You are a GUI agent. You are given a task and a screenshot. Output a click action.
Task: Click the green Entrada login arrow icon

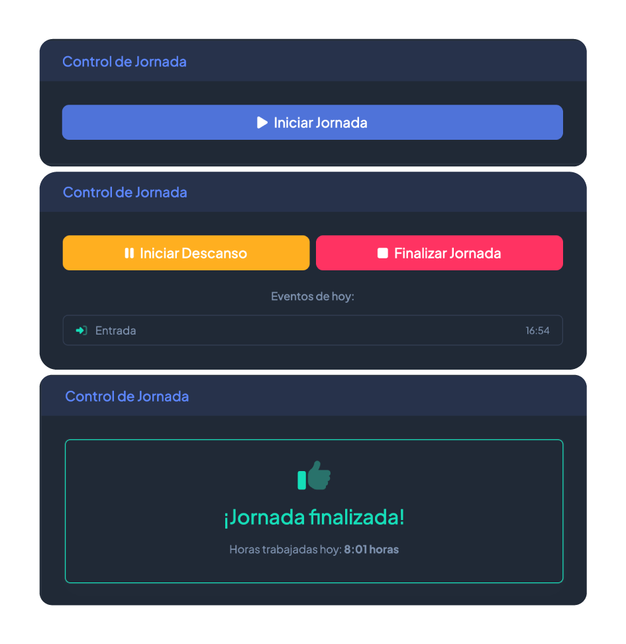pos(81,330)
